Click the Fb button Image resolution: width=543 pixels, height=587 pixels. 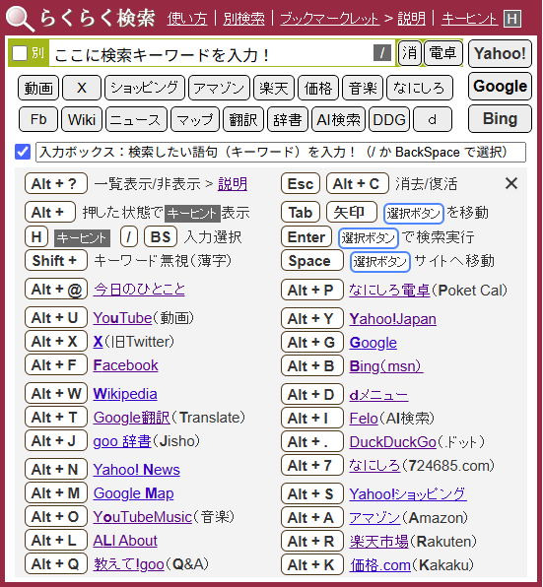pos(38,119)
